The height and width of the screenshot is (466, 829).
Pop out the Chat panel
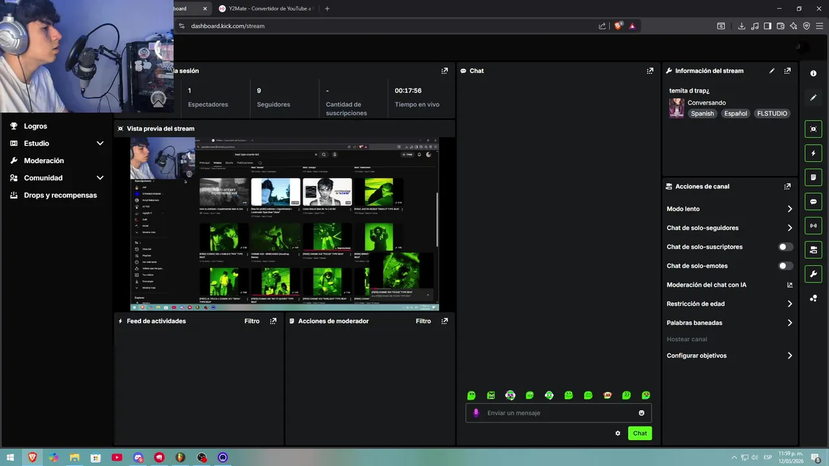[x=650, y=71]
